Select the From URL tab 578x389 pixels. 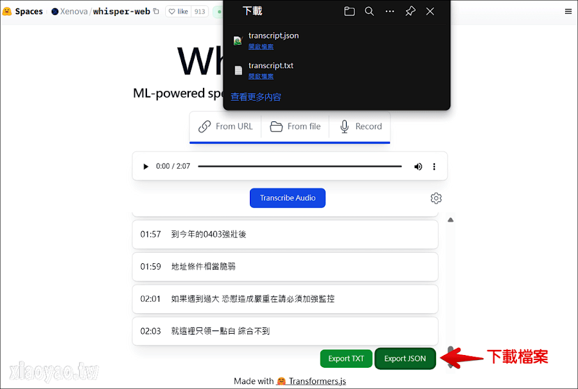pos(225,126)
